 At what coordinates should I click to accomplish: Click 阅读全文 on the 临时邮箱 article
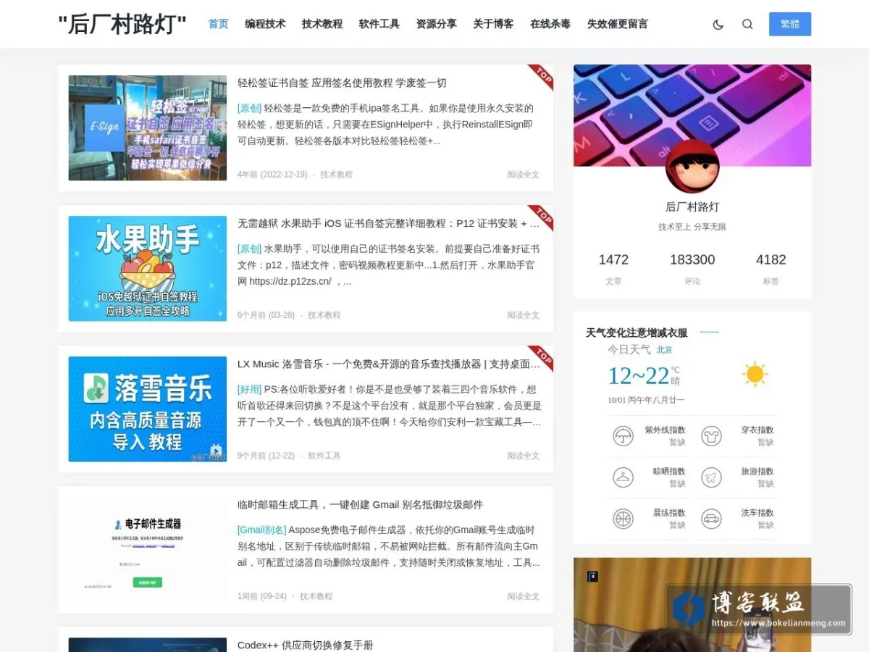(x=523, y=596)
